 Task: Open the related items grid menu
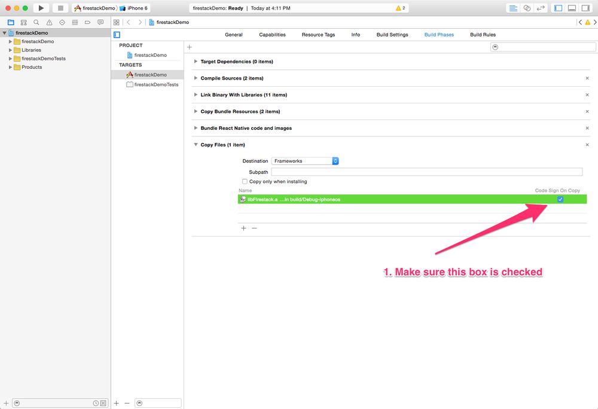pyautogui.click(x=117, y=23)
